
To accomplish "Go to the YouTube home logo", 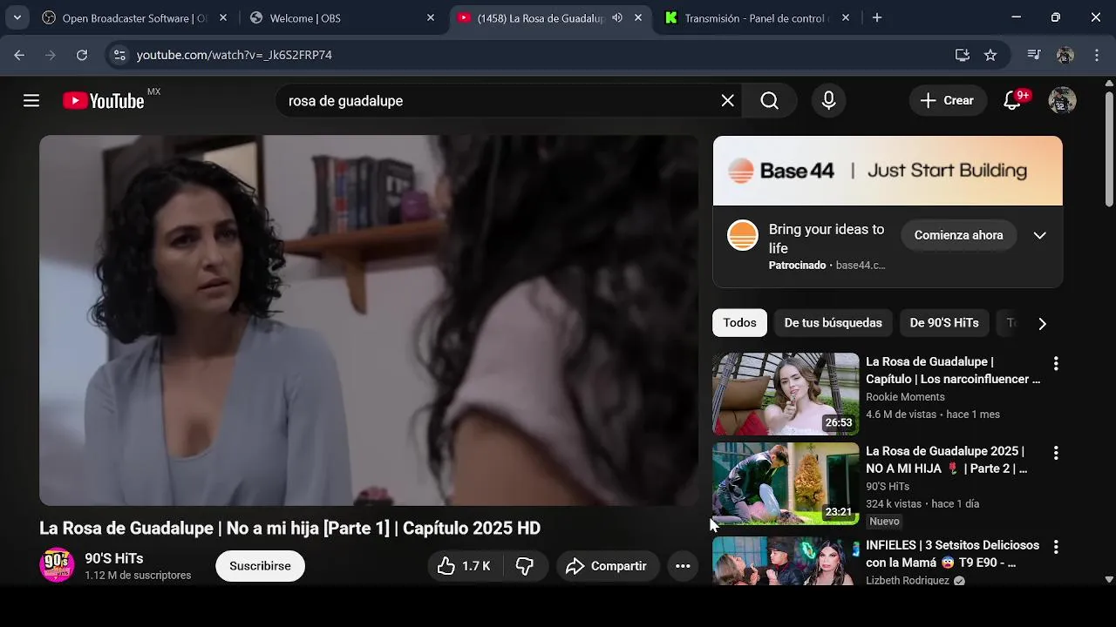I will pyautogui.click(x=104, y=101).
